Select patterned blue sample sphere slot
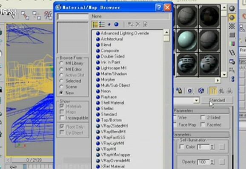Screen dimensions: 246x169 pos(187,65)
